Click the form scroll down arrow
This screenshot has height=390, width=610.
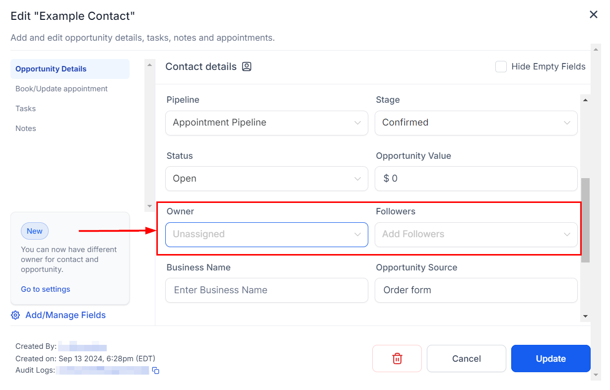pos(585,316)
